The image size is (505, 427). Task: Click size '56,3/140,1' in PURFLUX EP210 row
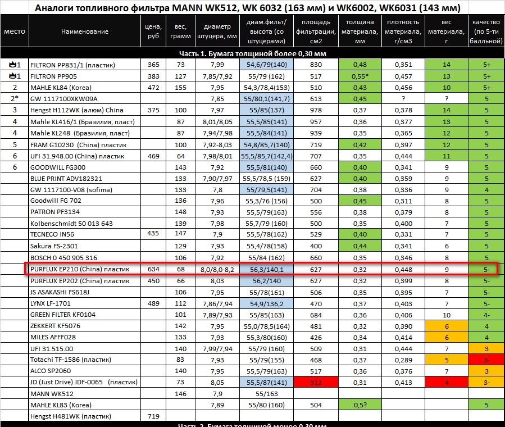(x=267, y=269)
